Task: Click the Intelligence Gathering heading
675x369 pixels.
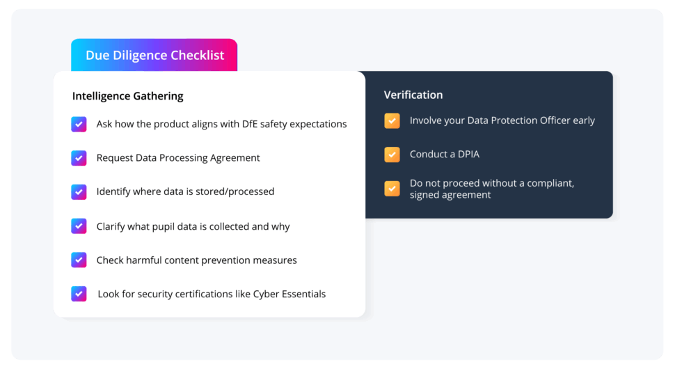Action: (128, 96)
